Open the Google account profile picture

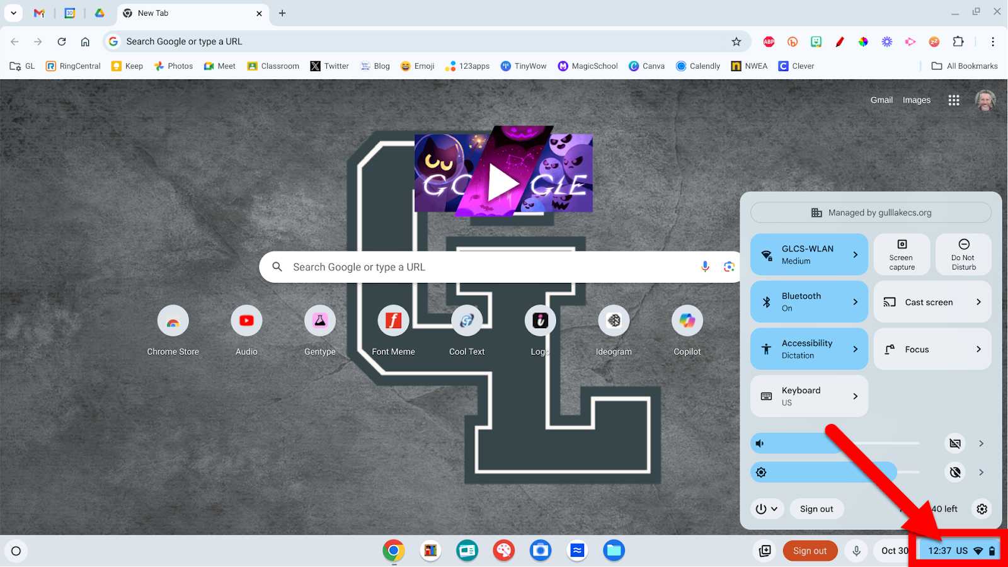tap(985, 100)
